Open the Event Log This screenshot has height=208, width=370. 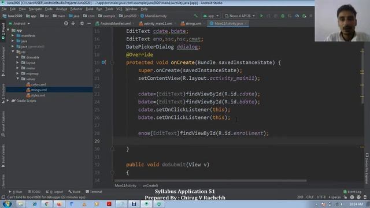[x=352, y=192]
